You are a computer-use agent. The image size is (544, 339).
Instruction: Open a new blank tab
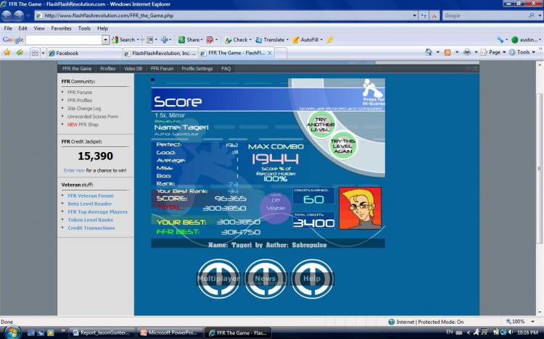[281, 53]
